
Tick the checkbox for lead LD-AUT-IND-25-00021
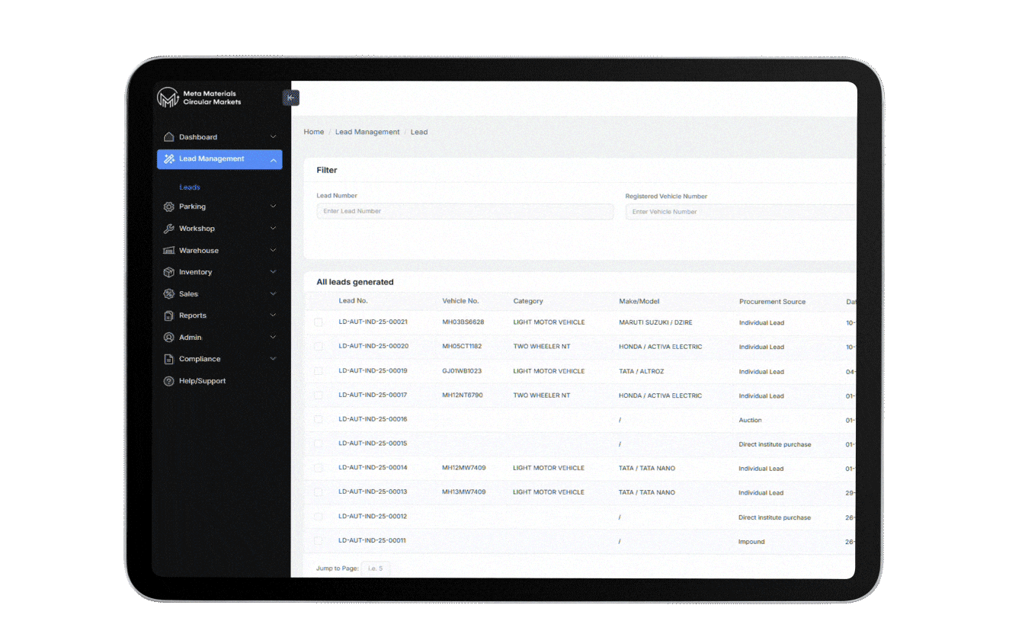[x=319, y=322]
